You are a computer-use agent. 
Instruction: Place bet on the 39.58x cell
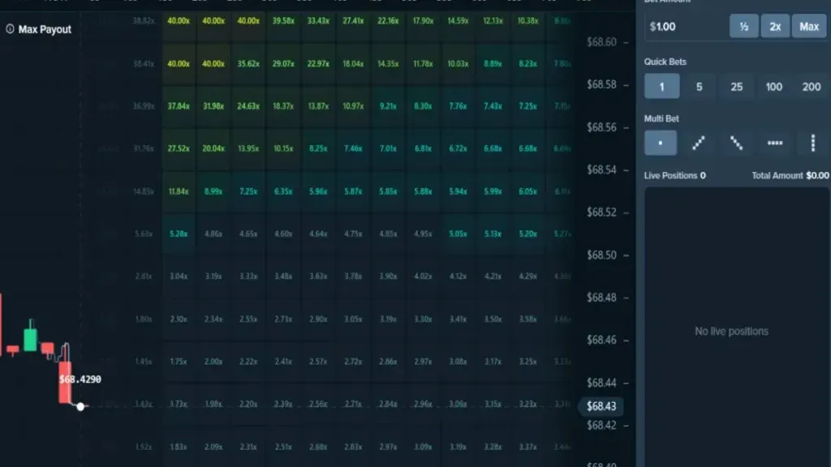[283, 20]
